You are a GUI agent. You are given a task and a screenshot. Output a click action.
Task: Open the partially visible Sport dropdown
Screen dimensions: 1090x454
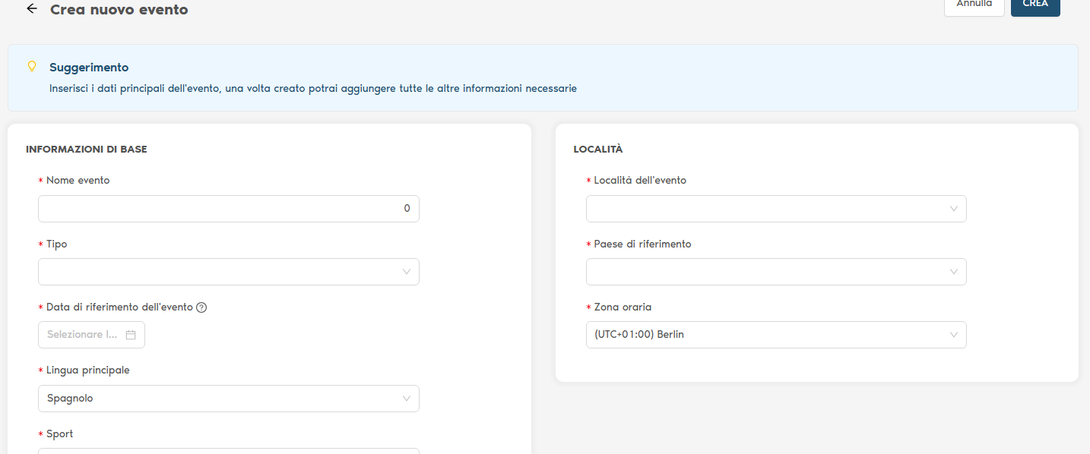tap(228, 450)
